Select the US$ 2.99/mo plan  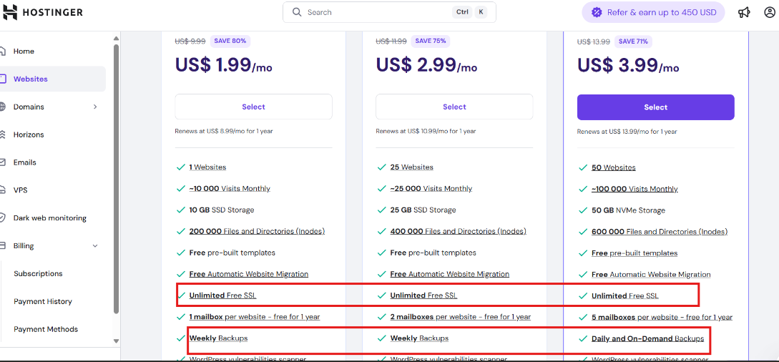(x=454, y=107)
